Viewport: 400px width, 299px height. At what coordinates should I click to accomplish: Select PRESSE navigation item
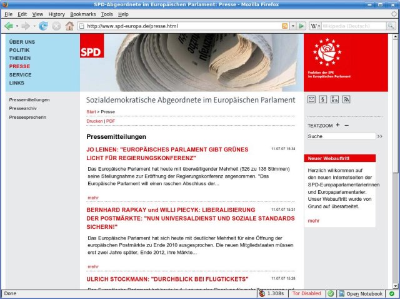(x=19, y=66)
